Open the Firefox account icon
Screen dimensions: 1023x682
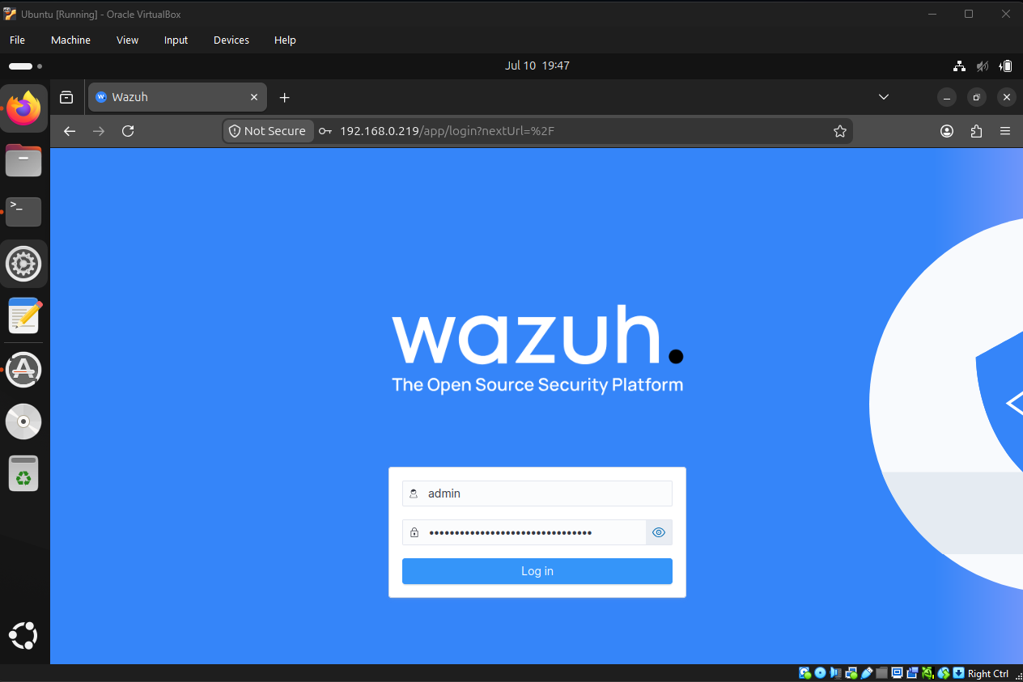947,131
